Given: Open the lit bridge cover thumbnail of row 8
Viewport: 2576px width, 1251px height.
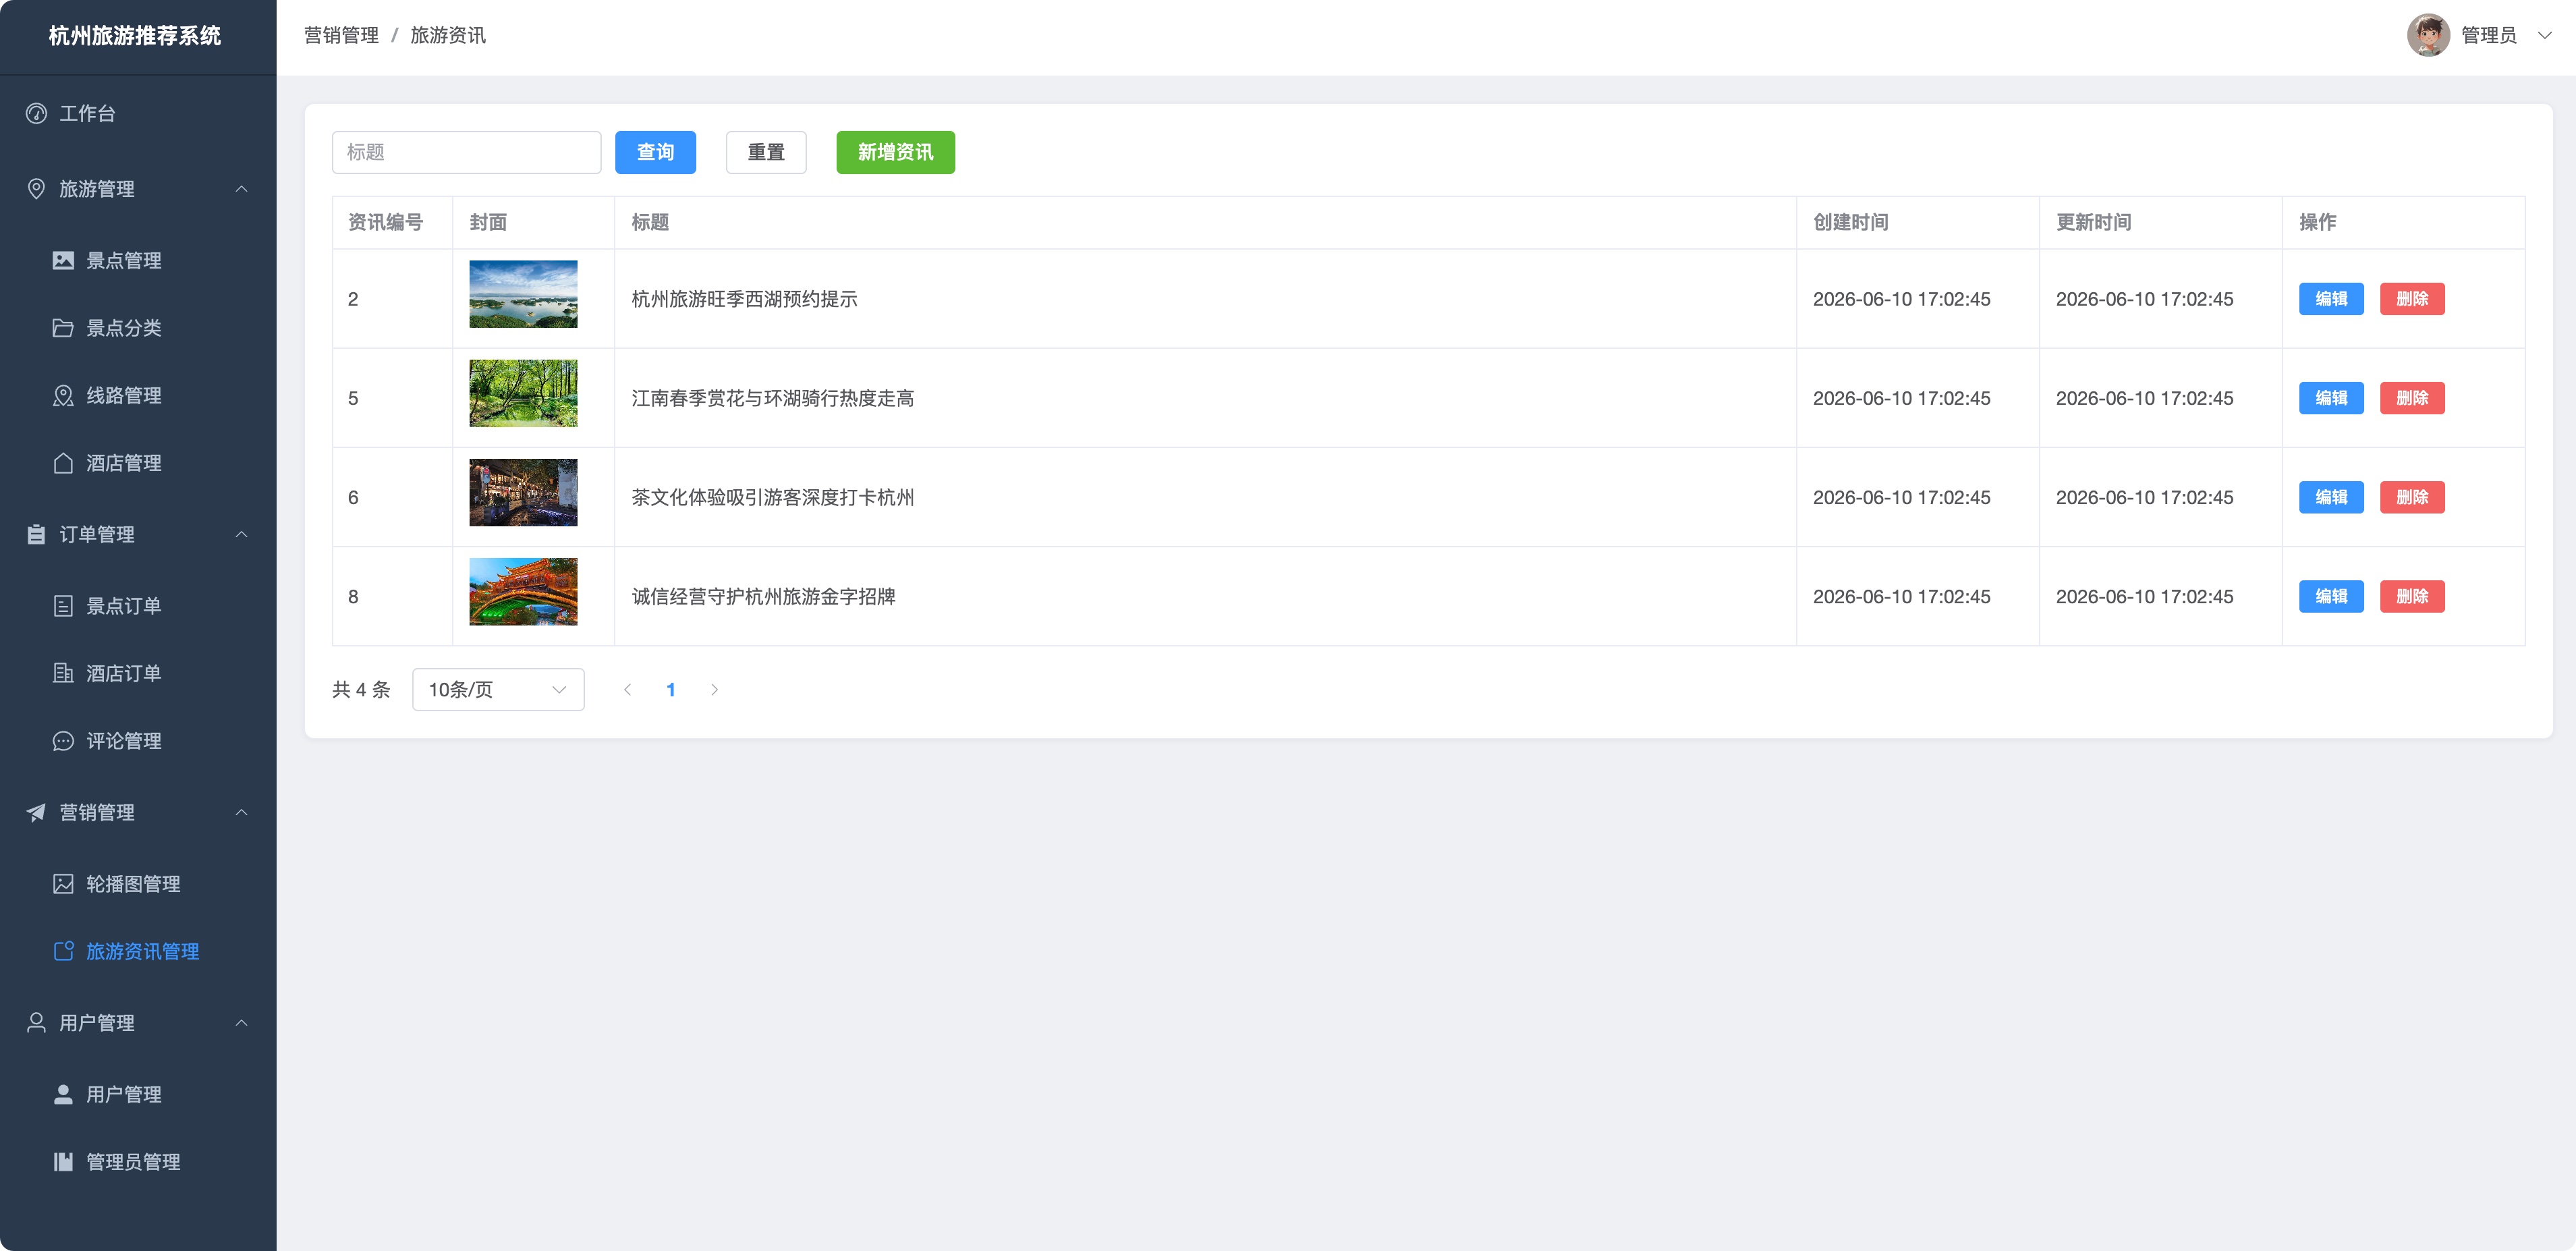Looking at the screenshot, I should (523, 591).
